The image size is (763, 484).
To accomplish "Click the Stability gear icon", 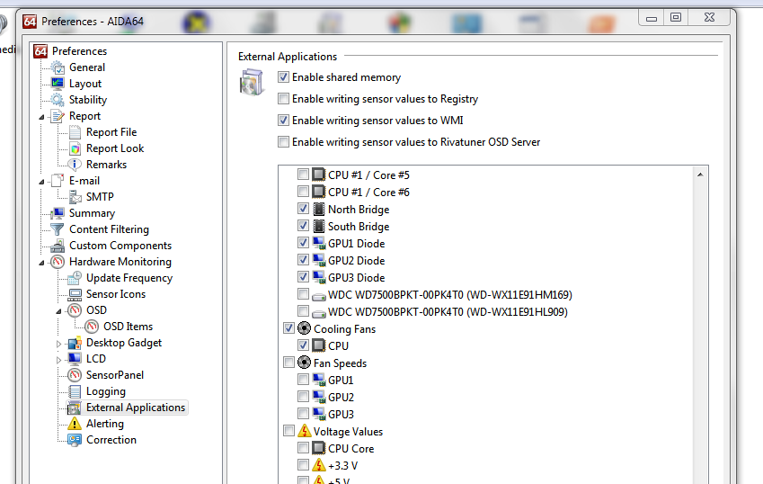I will coord(58,100).
